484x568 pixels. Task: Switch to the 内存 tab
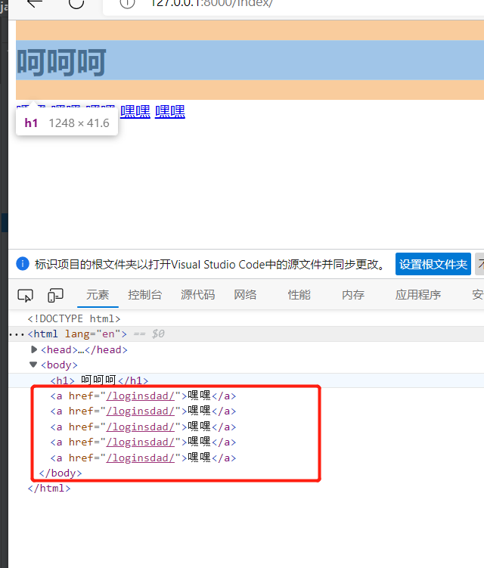pyautogui.click(x=353, y=295)
